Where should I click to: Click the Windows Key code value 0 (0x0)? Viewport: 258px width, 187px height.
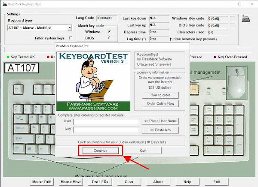[x=218, y=18]
